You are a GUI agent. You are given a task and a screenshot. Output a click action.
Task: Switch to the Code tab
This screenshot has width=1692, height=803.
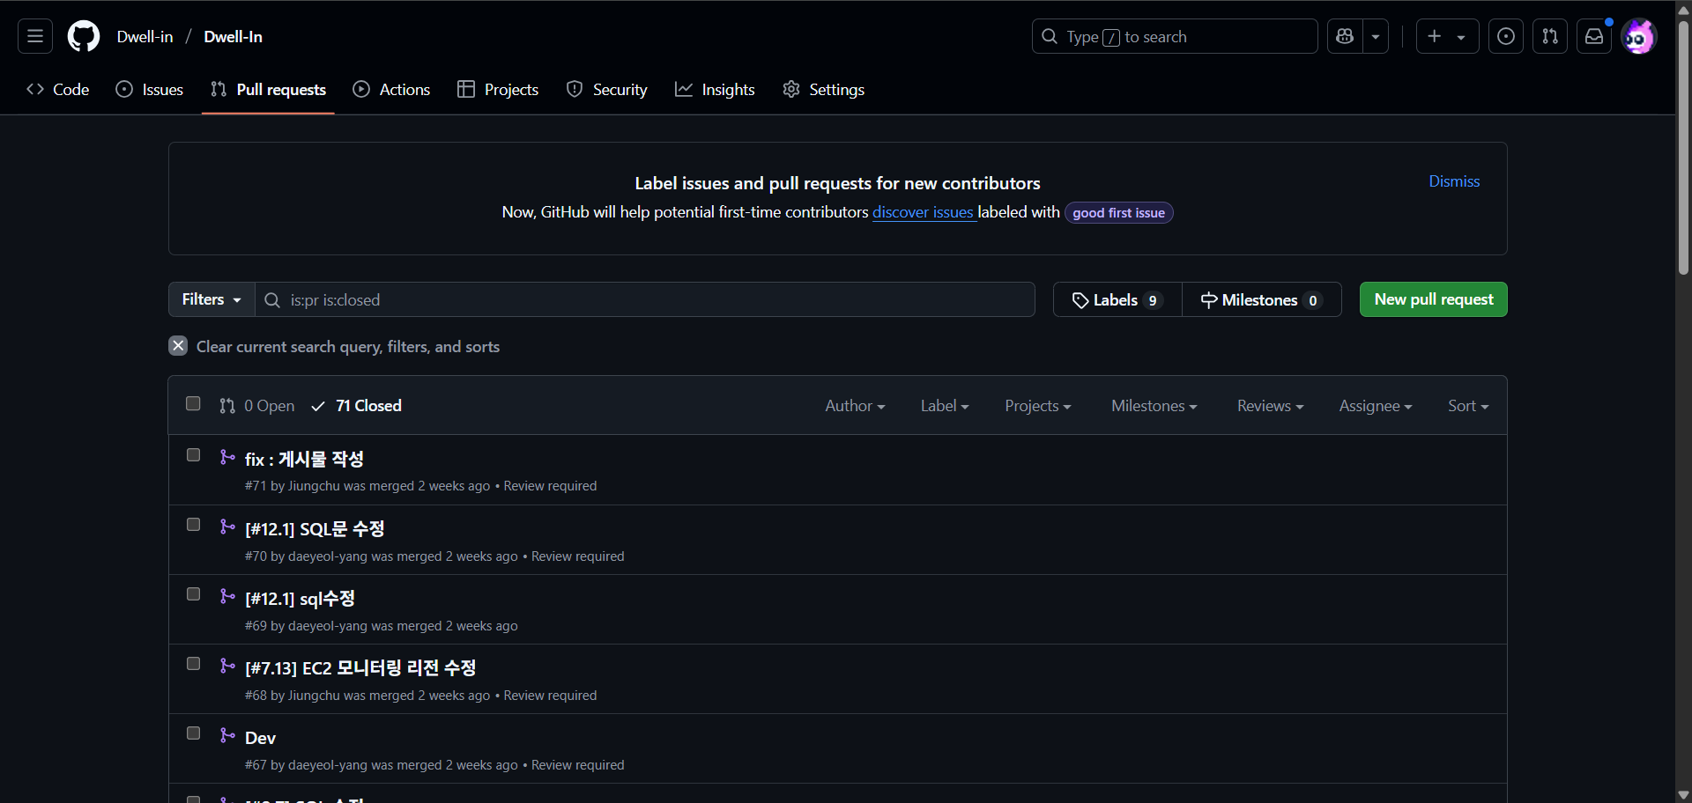point(58,89)
